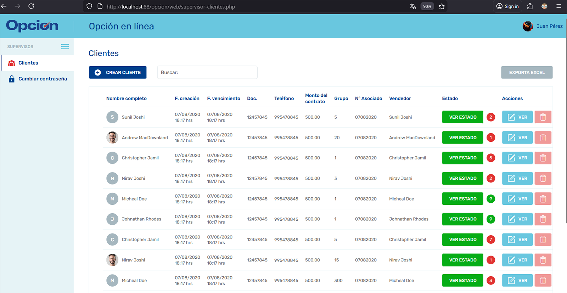Screen dimensions: 567x293
Task: Click red status badge showing 5
Action: tap(490, 158)
